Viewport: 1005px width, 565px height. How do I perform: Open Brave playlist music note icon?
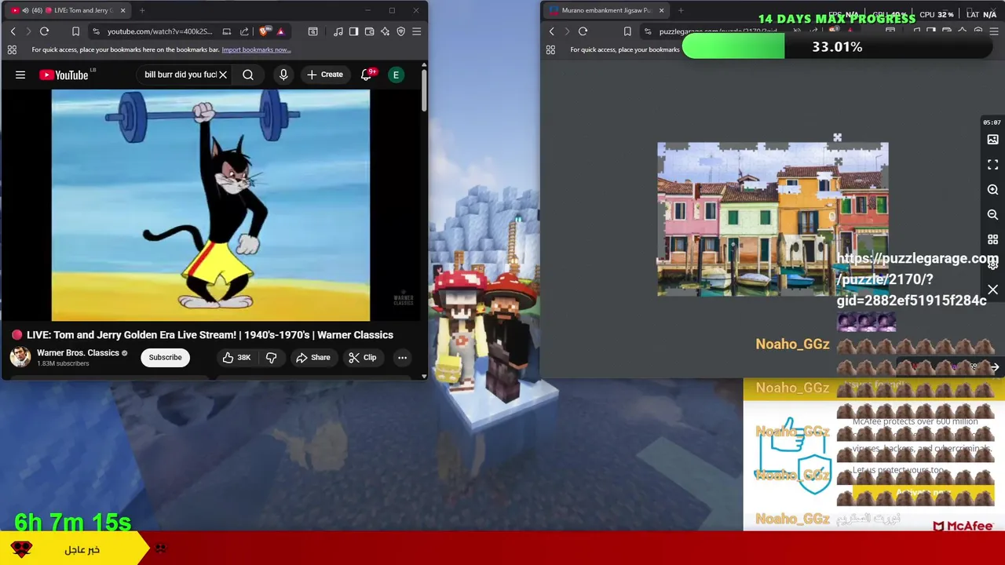coord(338,31)
